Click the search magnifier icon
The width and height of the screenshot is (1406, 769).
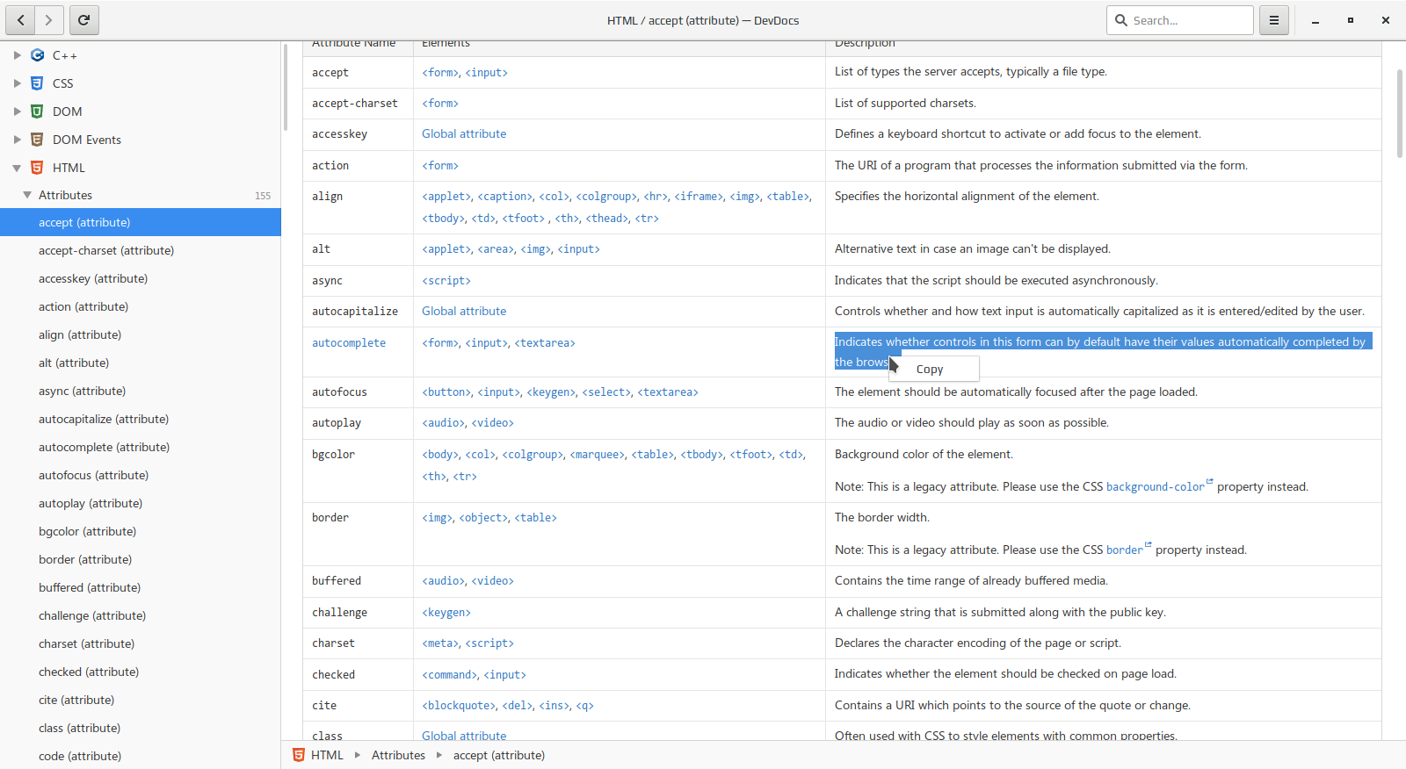point(1121,20)
